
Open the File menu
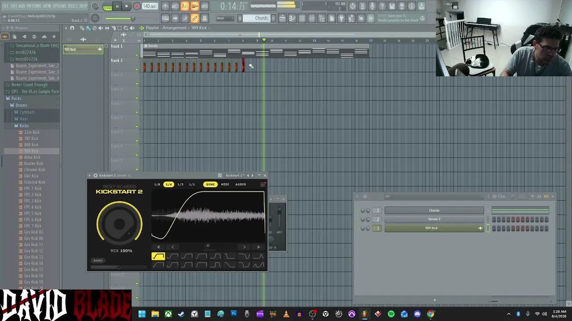[x=6, y=6]
